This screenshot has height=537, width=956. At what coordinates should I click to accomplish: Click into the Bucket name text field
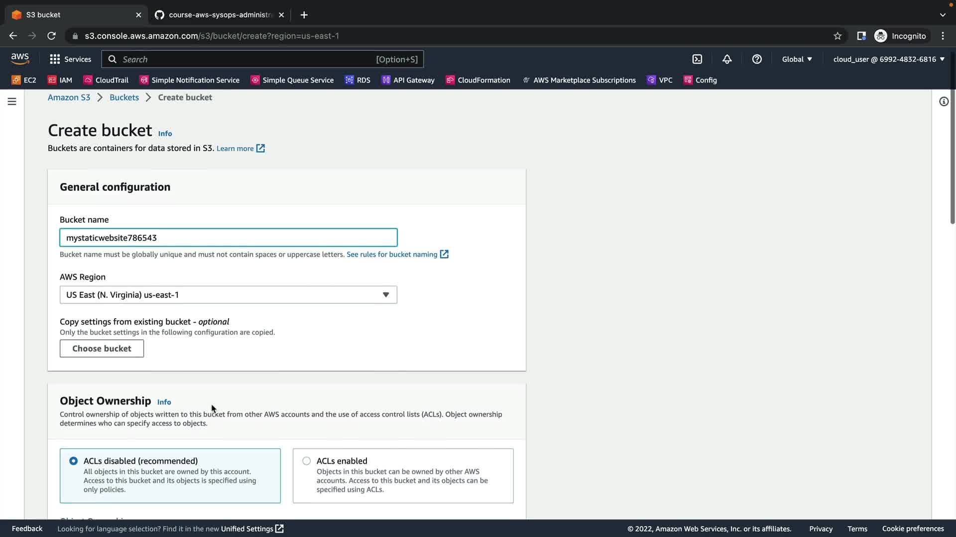pyautogui.click(x=228, y=238)
